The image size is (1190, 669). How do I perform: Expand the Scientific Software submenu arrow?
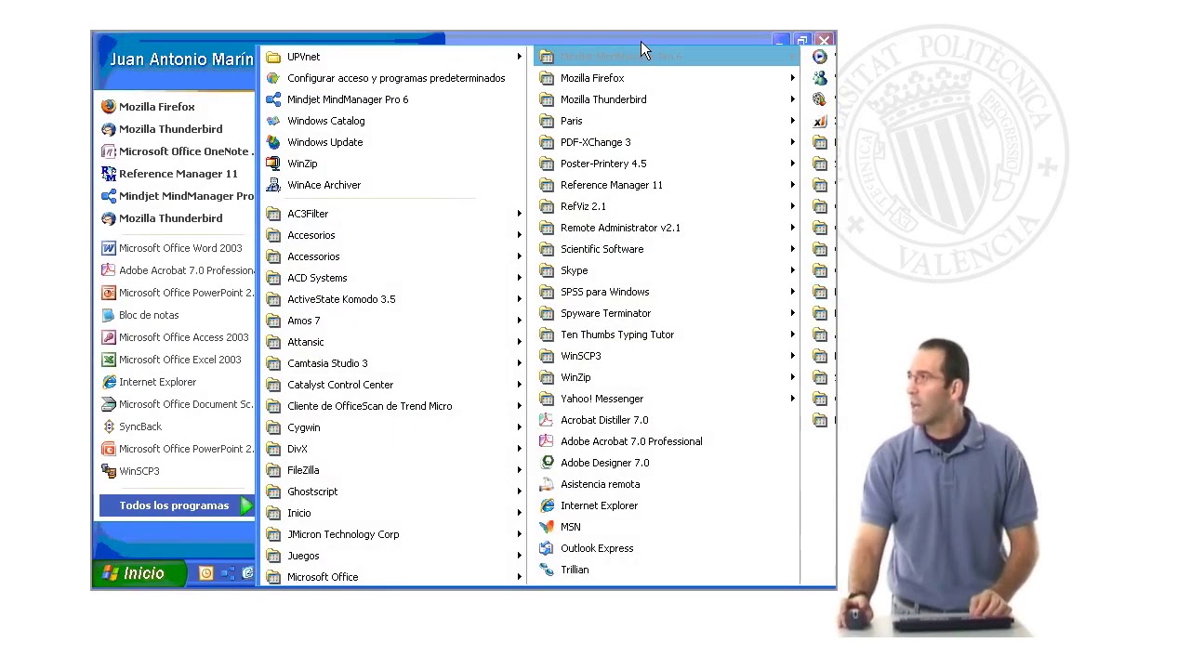point(792,249)
